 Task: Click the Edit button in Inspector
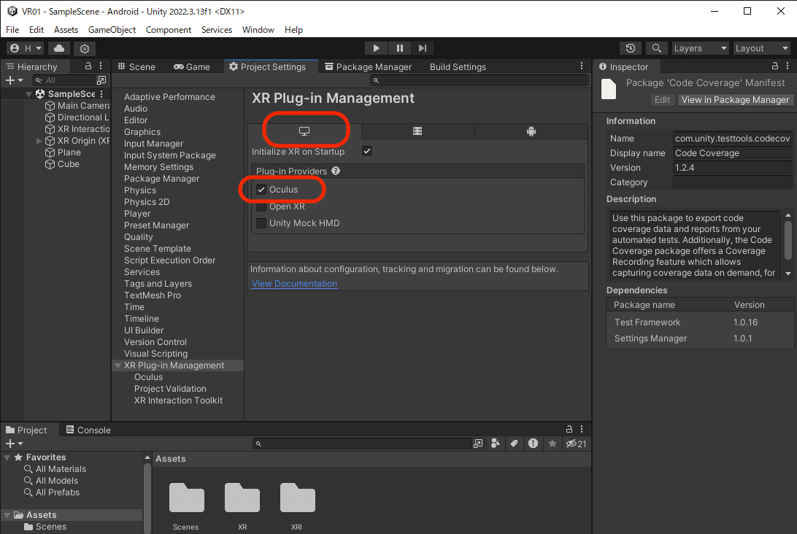point(662,100)
